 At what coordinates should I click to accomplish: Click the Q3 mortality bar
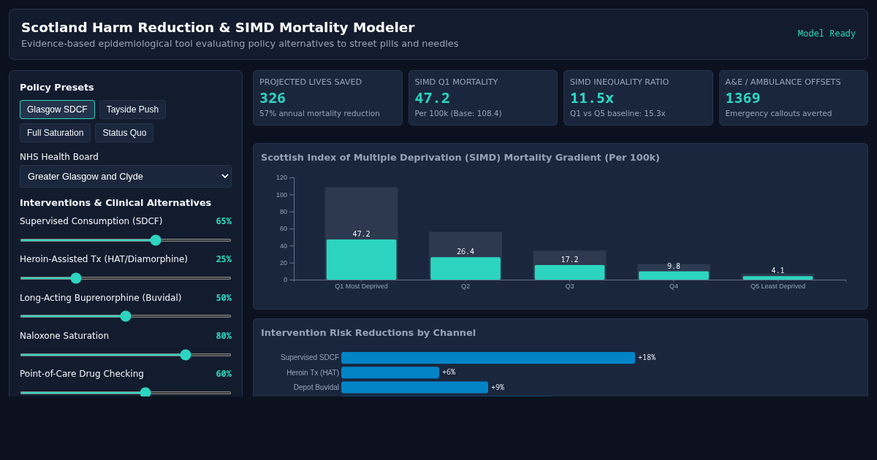point(569,272)
